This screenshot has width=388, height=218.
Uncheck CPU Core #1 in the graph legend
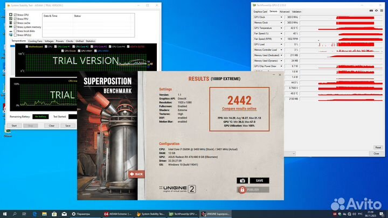coord(56,46)
